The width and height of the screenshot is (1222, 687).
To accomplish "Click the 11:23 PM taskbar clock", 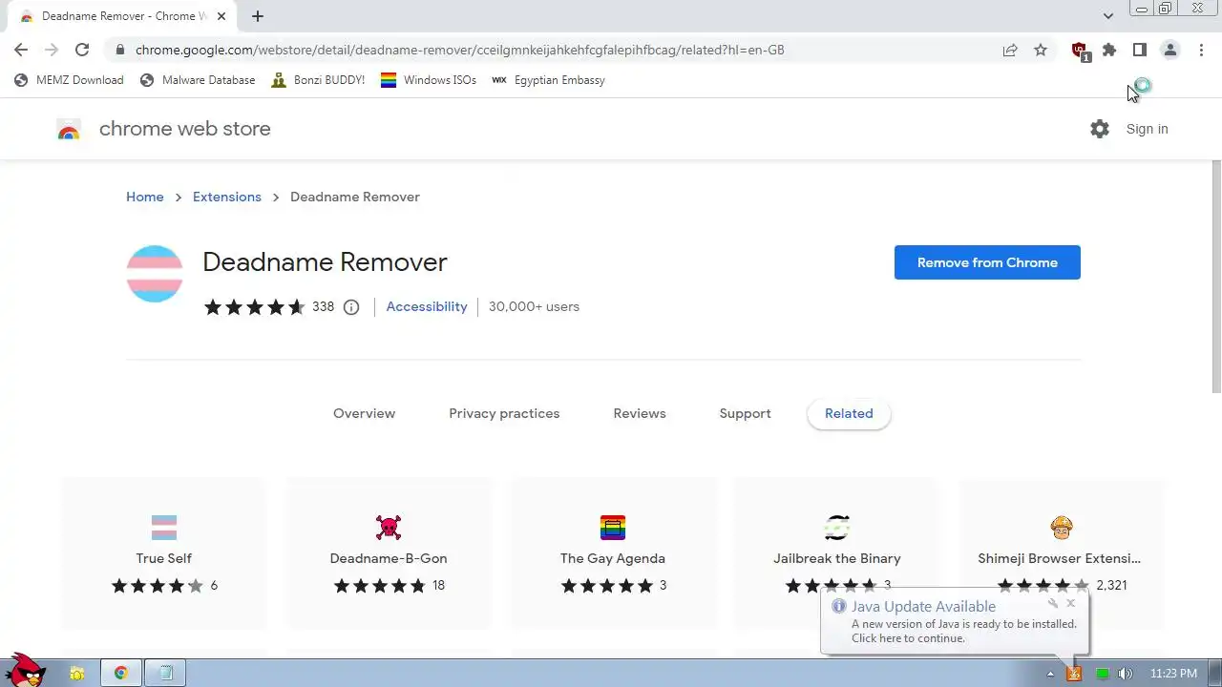I will (x=1173, y=674).
